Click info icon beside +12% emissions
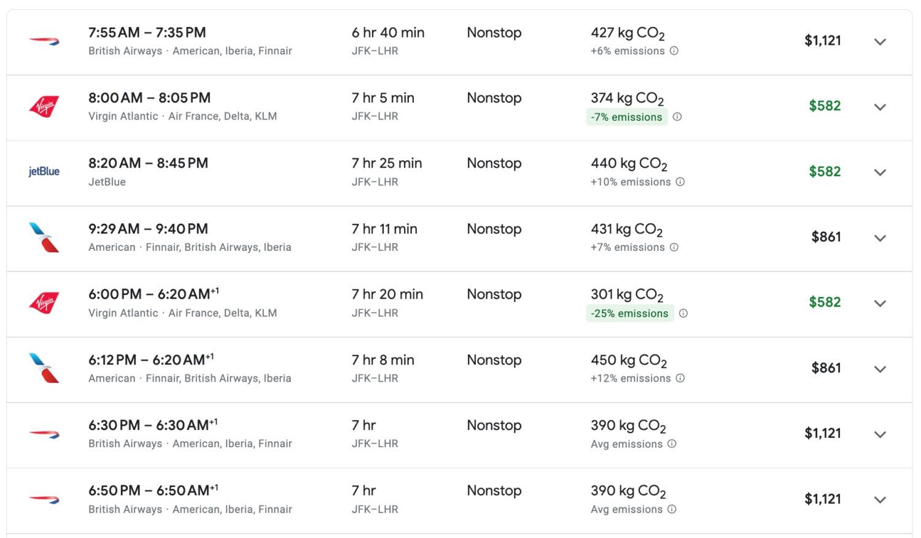 click(680, 379)
